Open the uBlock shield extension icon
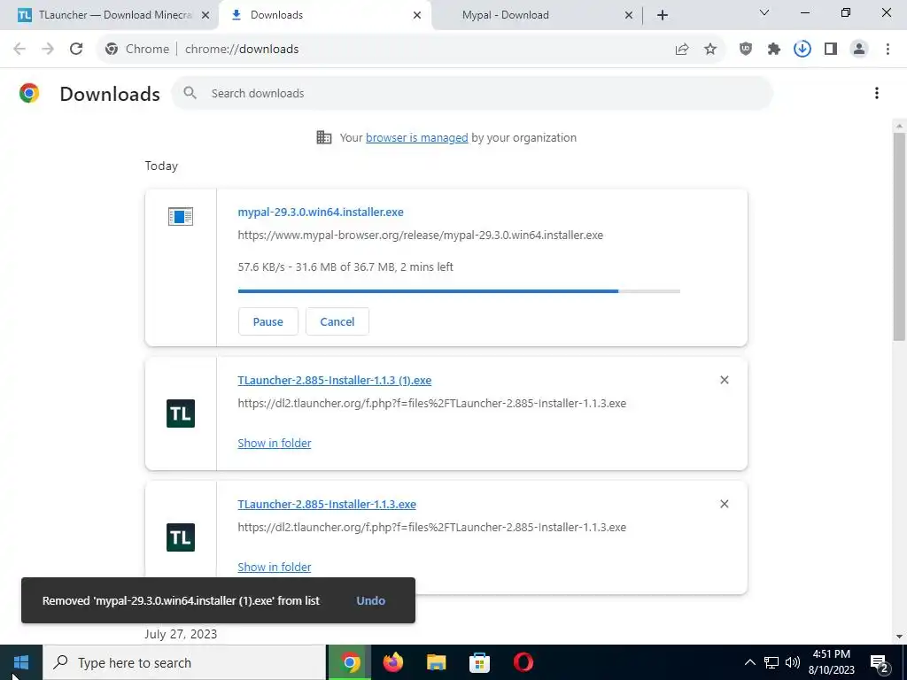Screen dimensions: 907x680 tap(746, 50)
